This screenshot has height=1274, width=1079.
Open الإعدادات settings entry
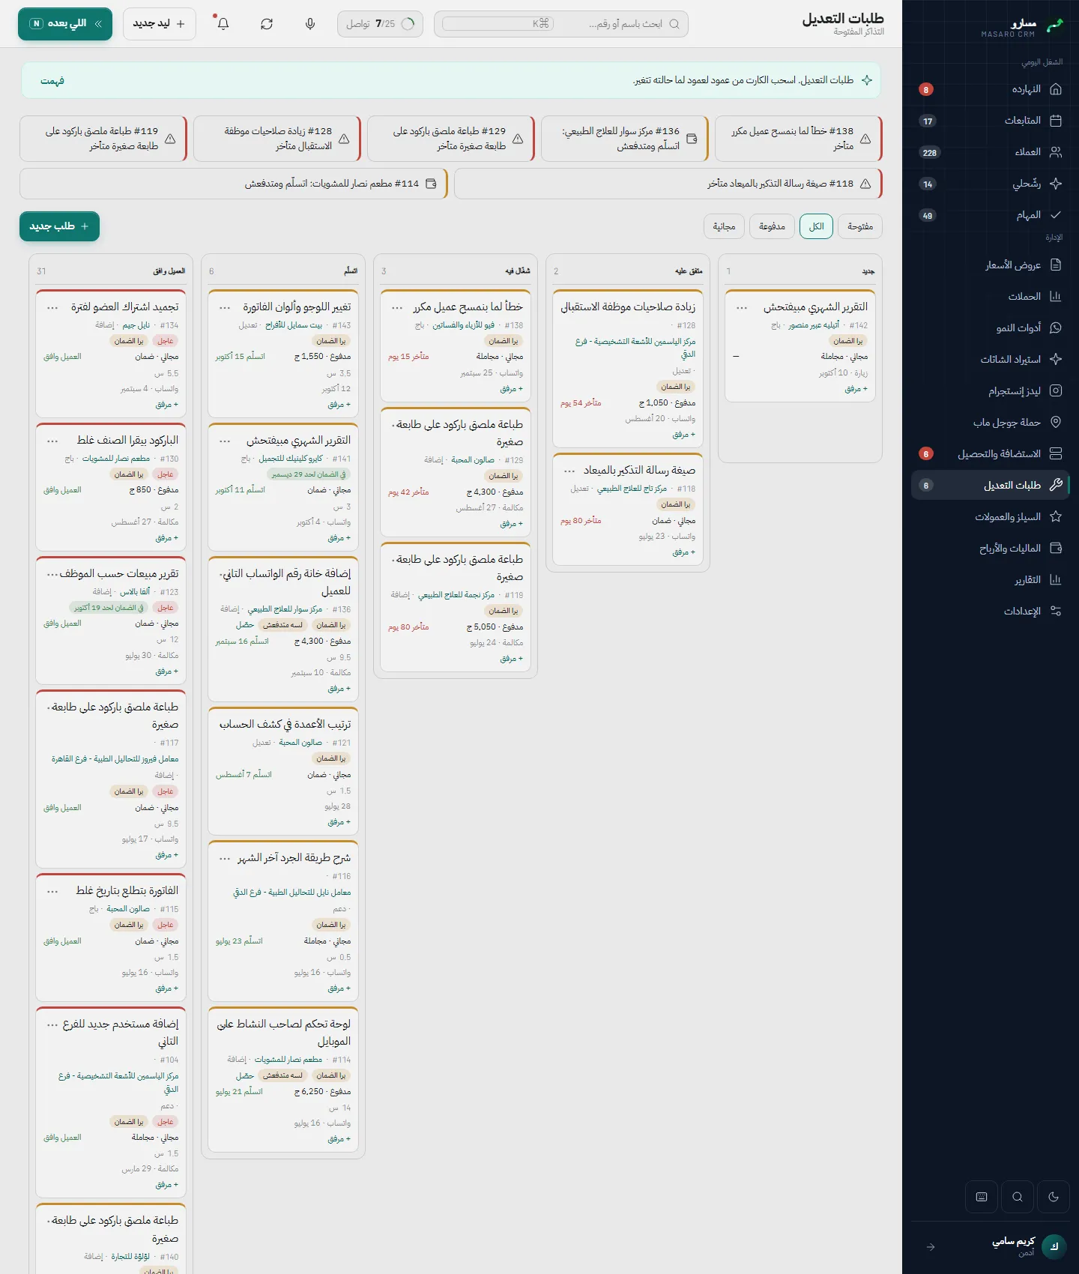point(991,611)
